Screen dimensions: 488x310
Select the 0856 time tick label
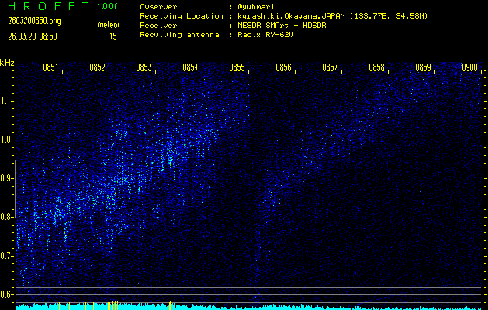click(x=284, y=67)
